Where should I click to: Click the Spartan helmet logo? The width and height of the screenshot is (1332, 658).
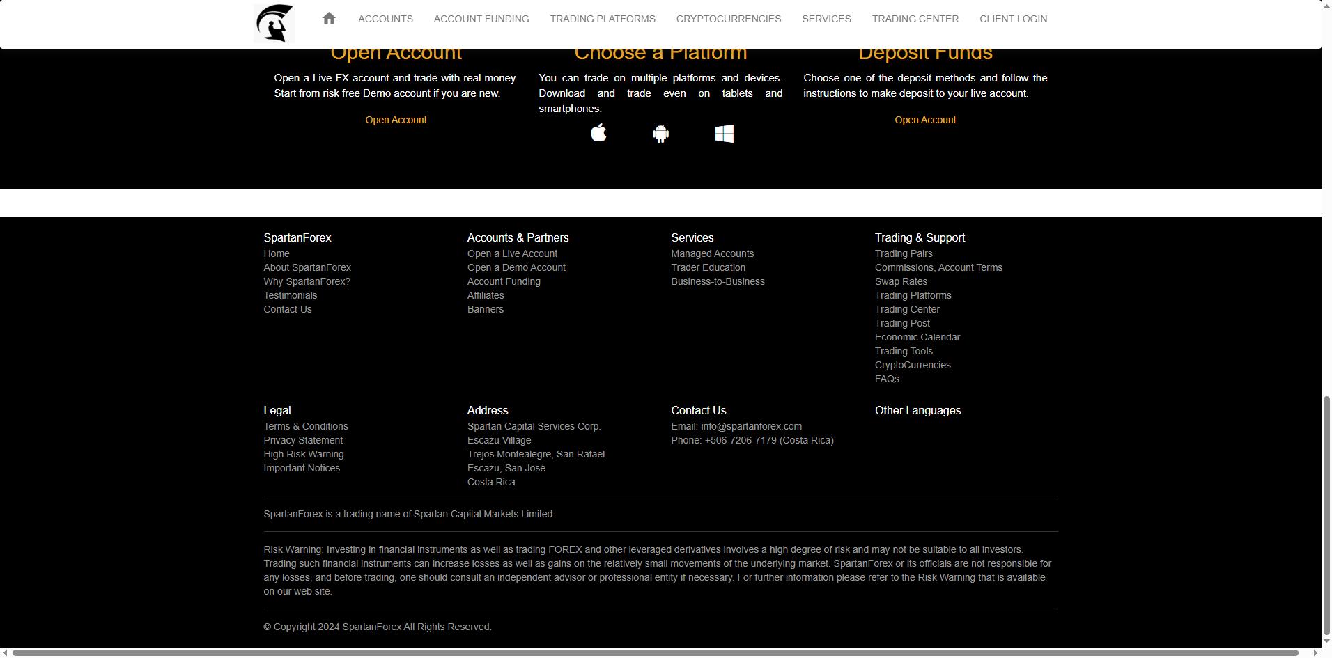click(x=274, y=23)
